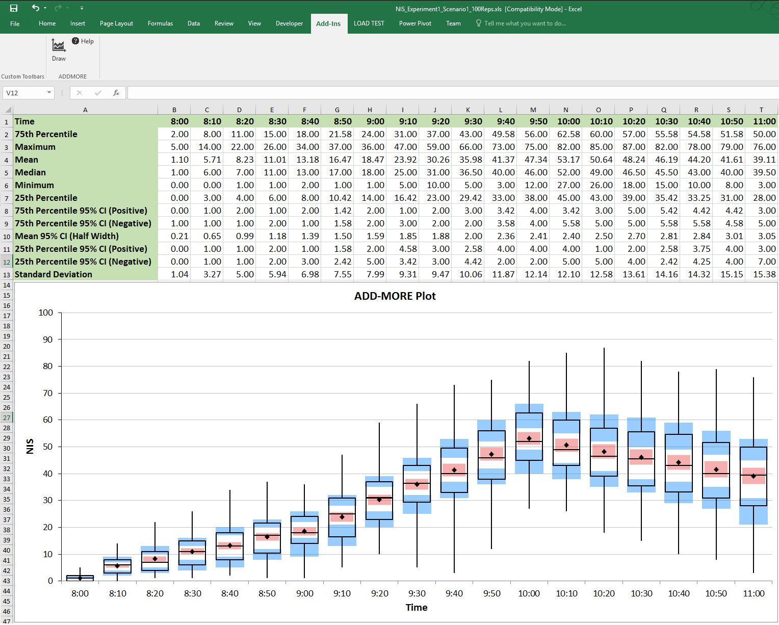Click the Help question mark icon
This screenshot has height=625, width=779.
(x=75, y=41)
